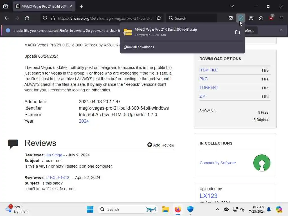Screen dimensions: 288x216
Task: Click Add Review
Action: (161, 145)
